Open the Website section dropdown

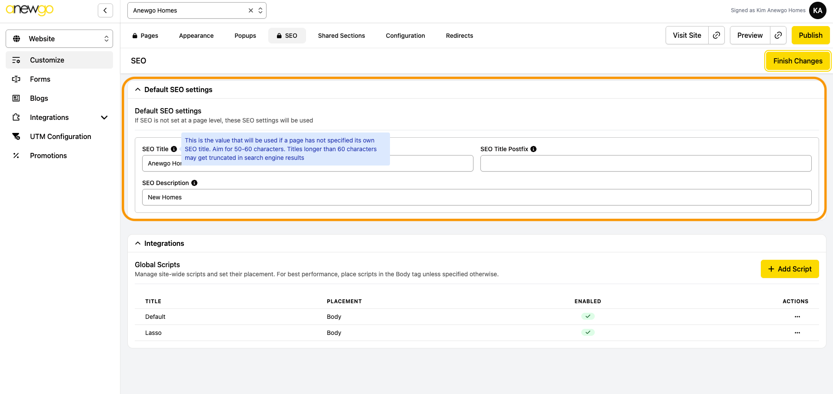[59, 39]
